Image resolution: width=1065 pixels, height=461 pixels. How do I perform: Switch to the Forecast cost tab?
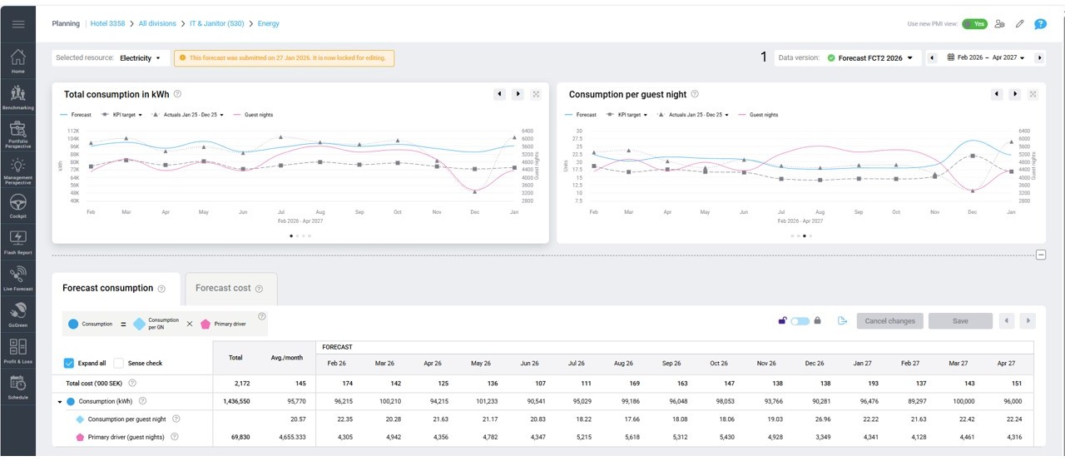pos(223,288)
